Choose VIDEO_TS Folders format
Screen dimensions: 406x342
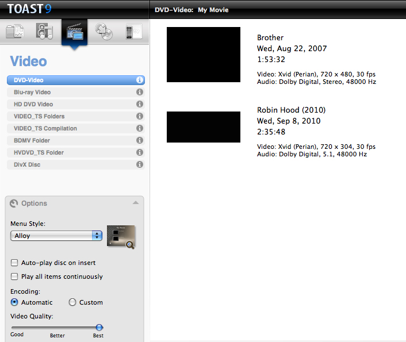click(75, 116)
